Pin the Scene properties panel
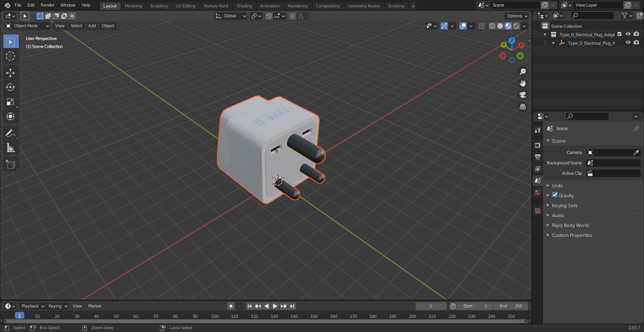The image size is (644, 332). click(636, 128)
